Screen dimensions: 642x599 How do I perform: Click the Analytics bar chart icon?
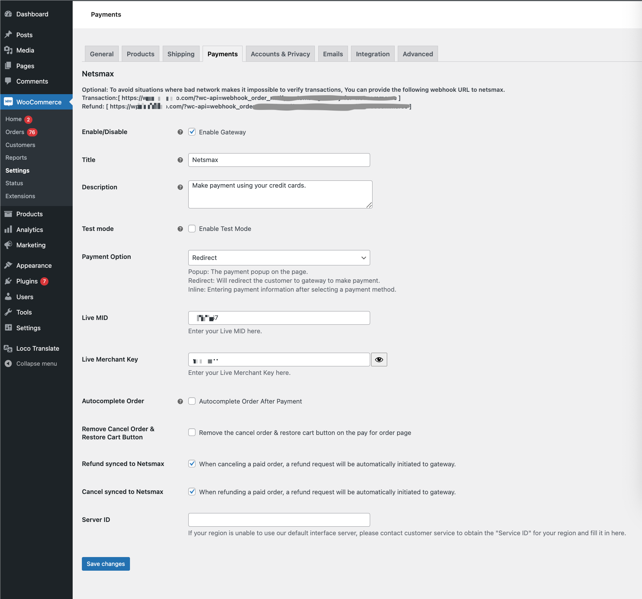pos(8,230)
